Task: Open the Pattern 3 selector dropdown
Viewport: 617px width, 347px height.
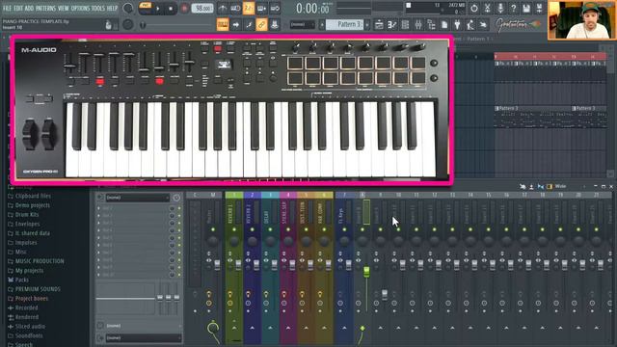Action: [345, 24]
